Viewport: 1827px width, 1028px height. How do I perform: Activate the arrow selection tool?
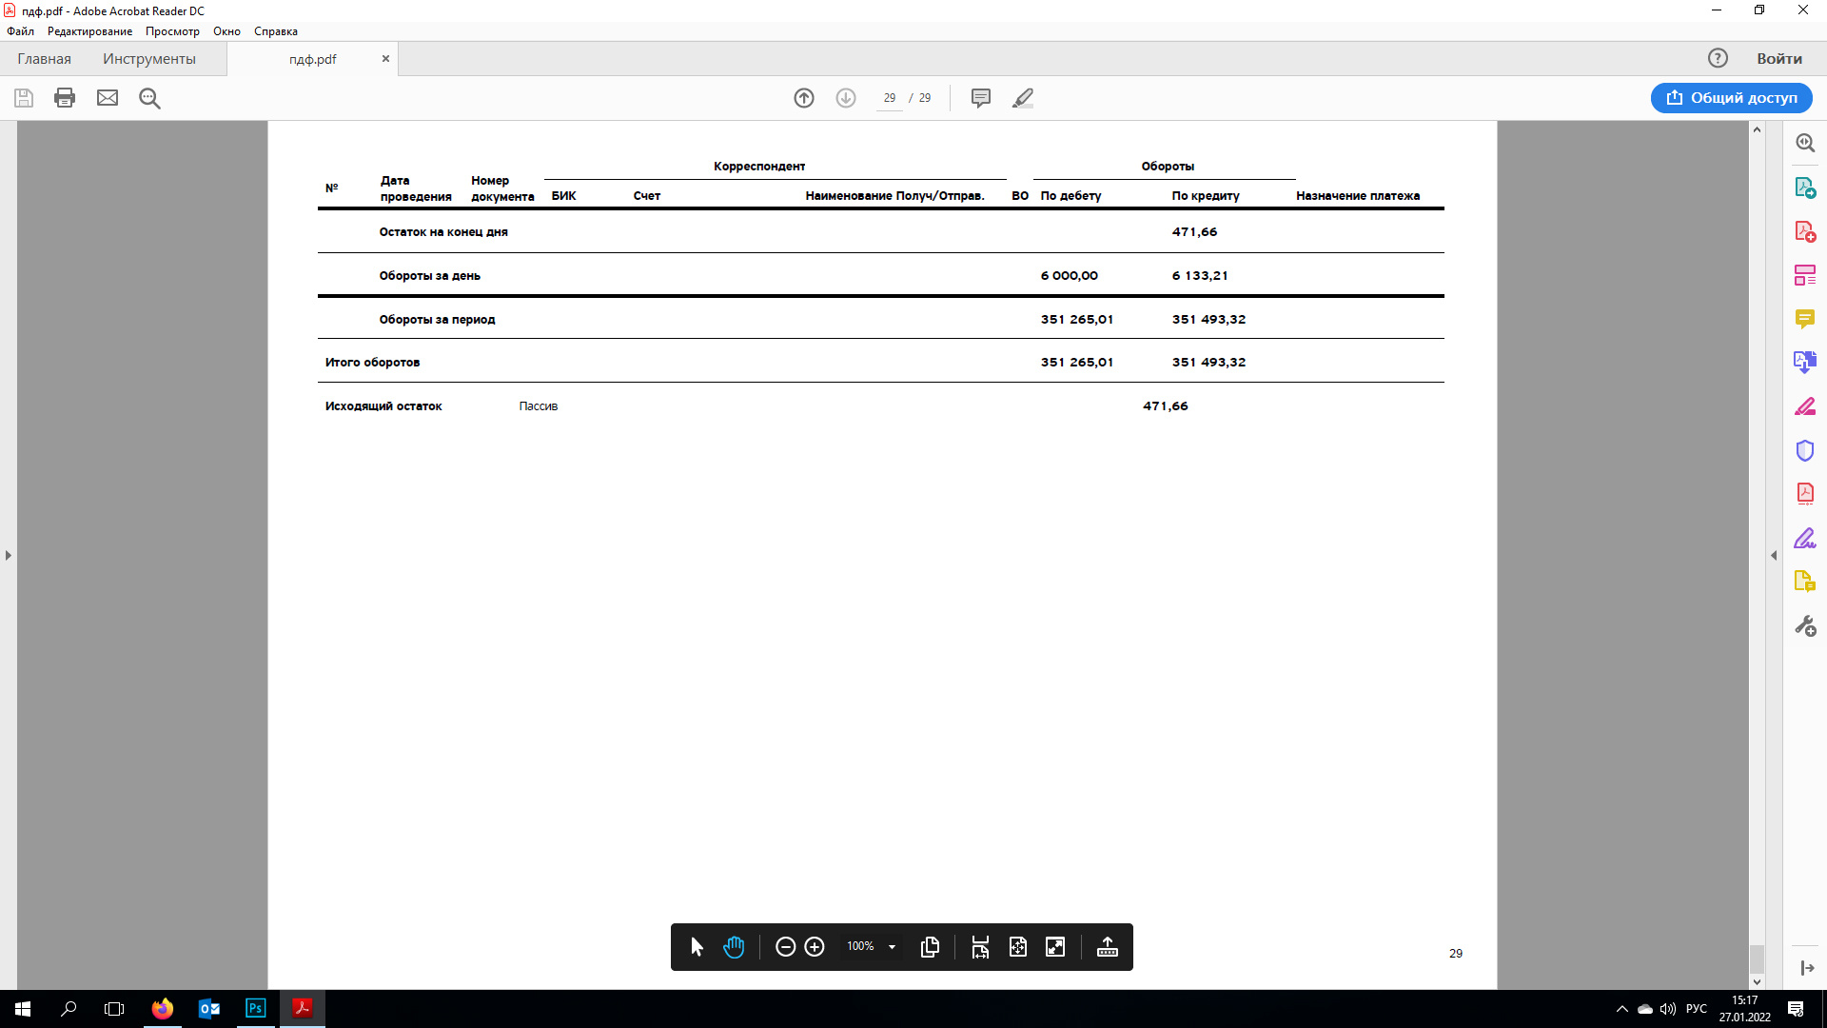tap(697, 947)
